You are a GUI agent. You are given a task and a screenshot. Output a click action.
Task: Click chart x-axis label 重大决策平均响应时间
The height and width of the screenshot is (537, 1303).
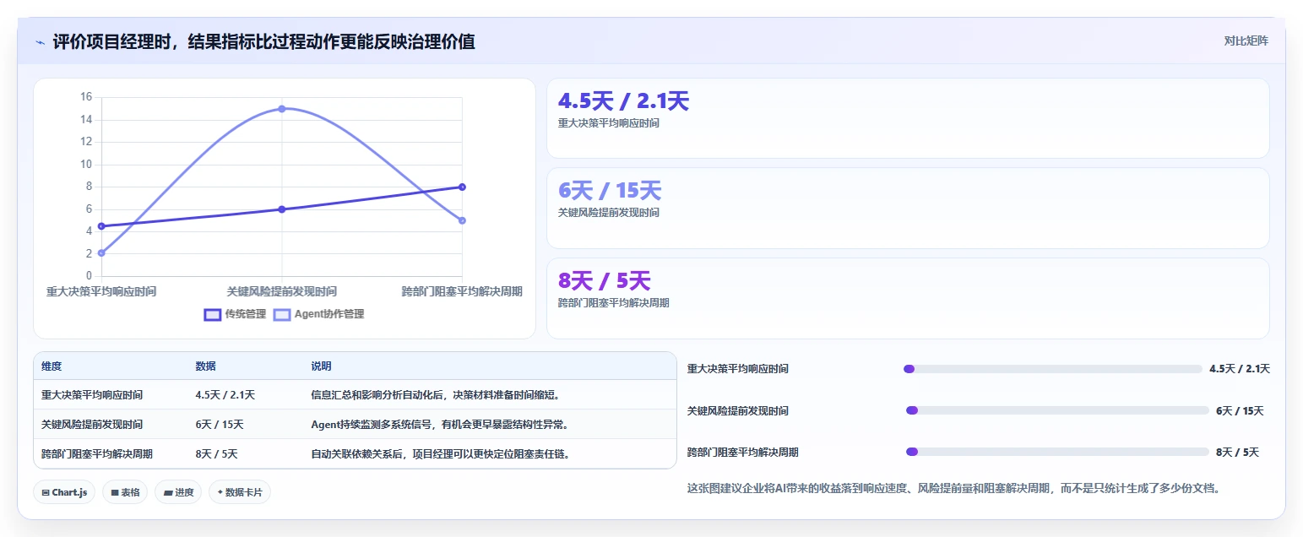click(101, 291)
